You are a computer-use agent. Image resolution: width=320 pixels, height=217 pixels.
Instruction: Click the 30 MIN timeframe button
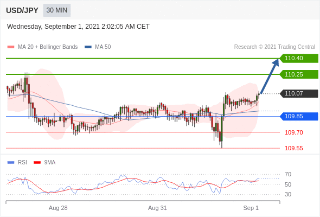57,10
